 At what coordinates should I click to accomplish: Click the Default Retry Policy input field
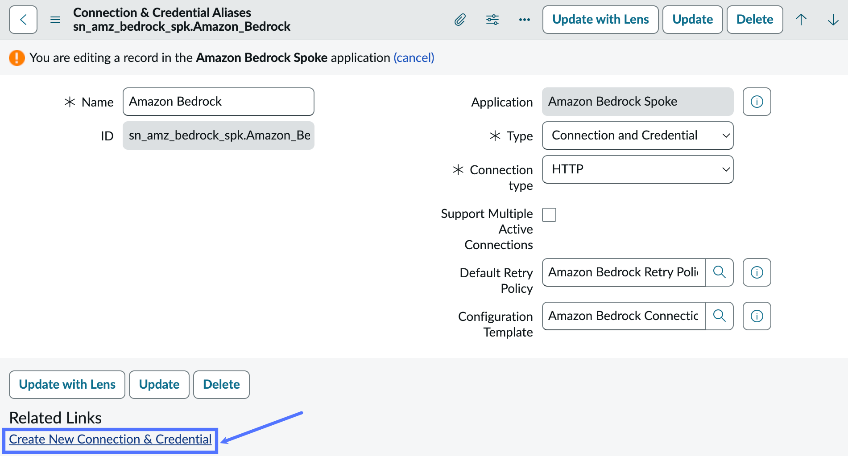pyautogui.click(x=624, y=272)
